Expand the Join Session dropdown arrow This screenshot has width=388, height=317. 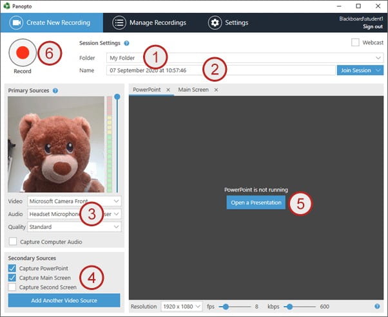(378, 70)
